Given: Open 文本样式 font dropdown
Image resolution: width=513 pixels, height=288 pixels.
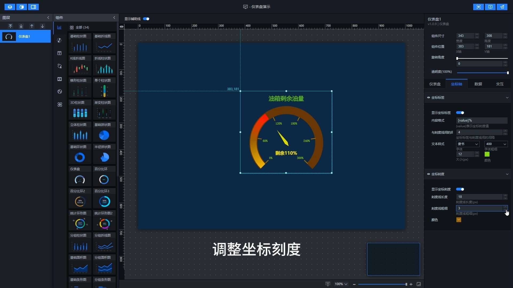Looking at the screenshot, I should 467,144.
